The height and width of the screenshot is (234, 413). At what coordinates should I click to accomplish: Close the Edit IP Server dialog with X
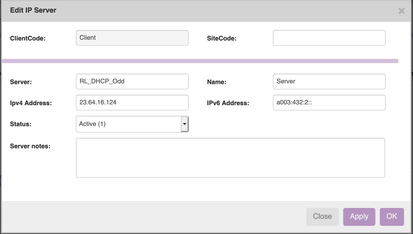401,11
